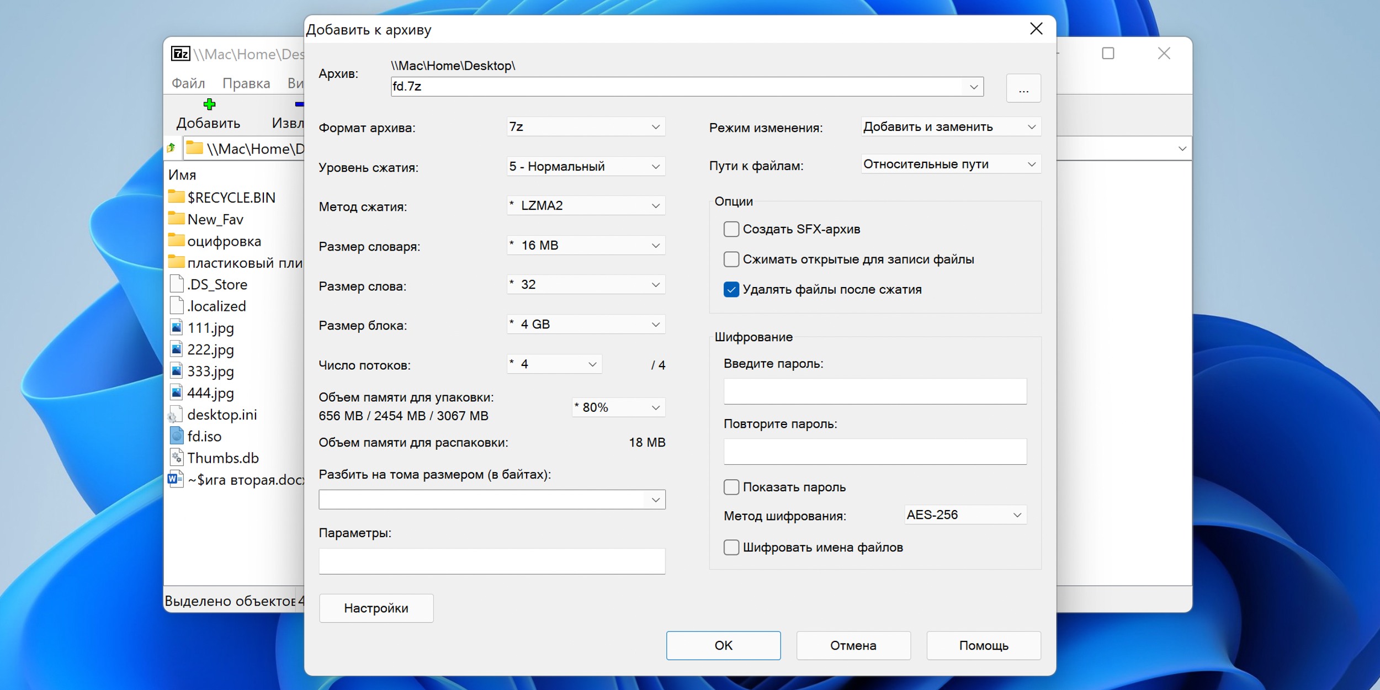Select the desktop.ini settings file icon
This screenshot has width=1380, height=690.
pos(175,415)
